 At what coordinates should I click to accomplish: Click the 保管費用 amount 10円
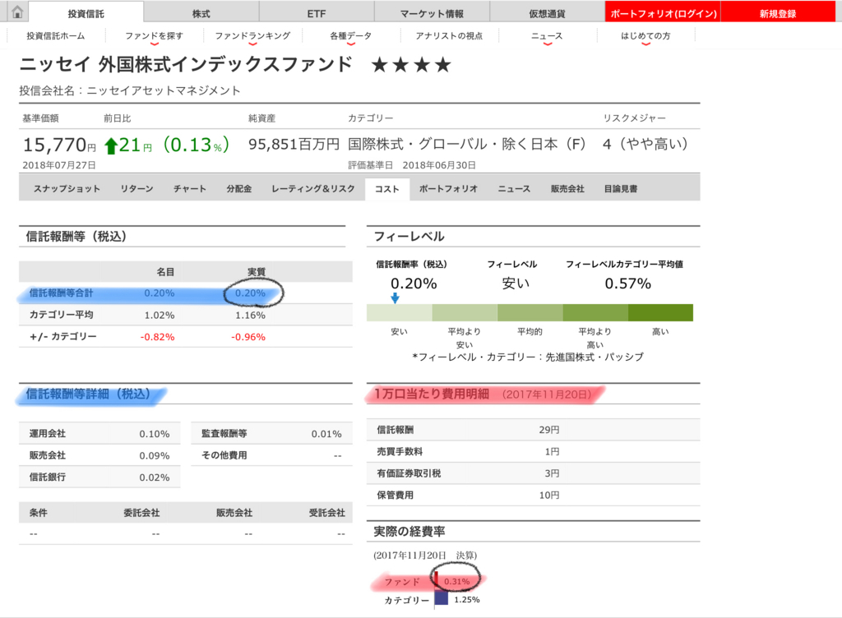pos(549,496)
